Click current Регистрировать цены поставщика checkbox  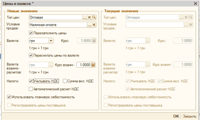106,105
